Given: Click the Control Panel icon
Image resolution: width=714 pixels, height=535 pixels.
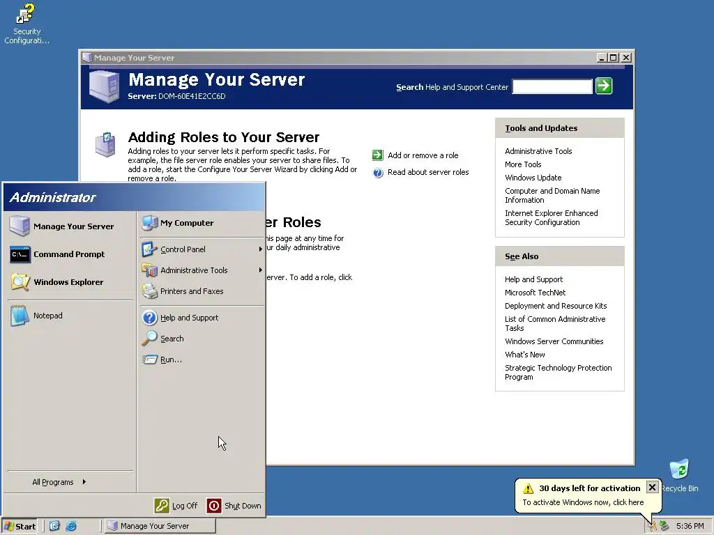Looking at the screenshot, I should tap(149, 249).
